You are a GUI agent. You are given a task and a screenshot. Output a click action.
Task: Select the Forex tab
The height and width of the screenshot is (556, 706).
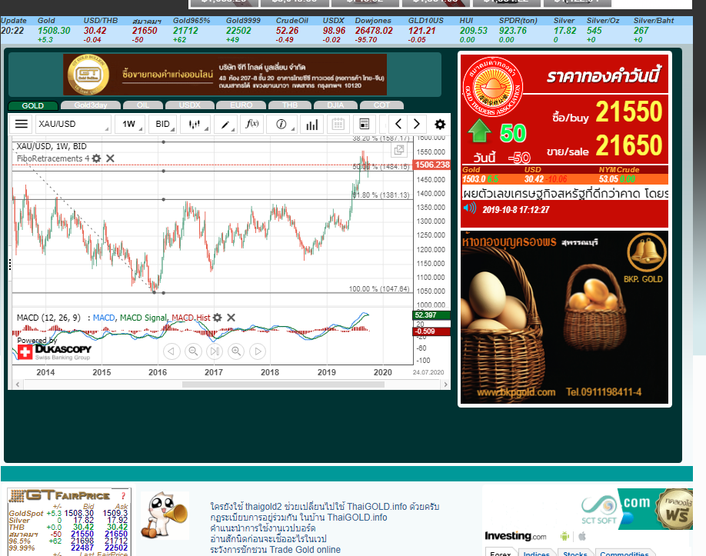pyautogui.click(x=500, y=552)
